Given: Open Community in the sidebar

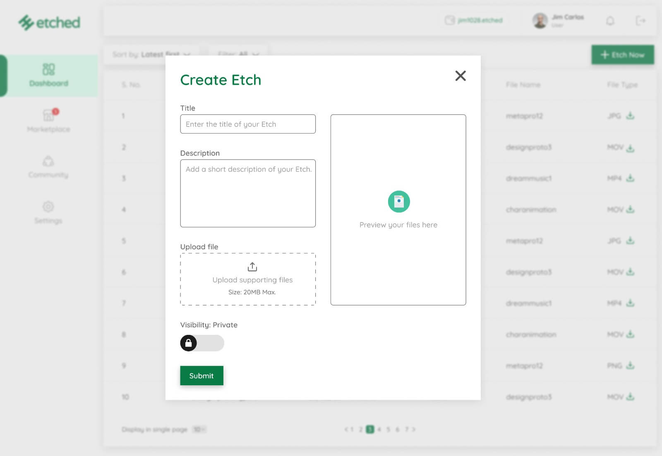Looking at the screenshot, I should tap(48, 166).
